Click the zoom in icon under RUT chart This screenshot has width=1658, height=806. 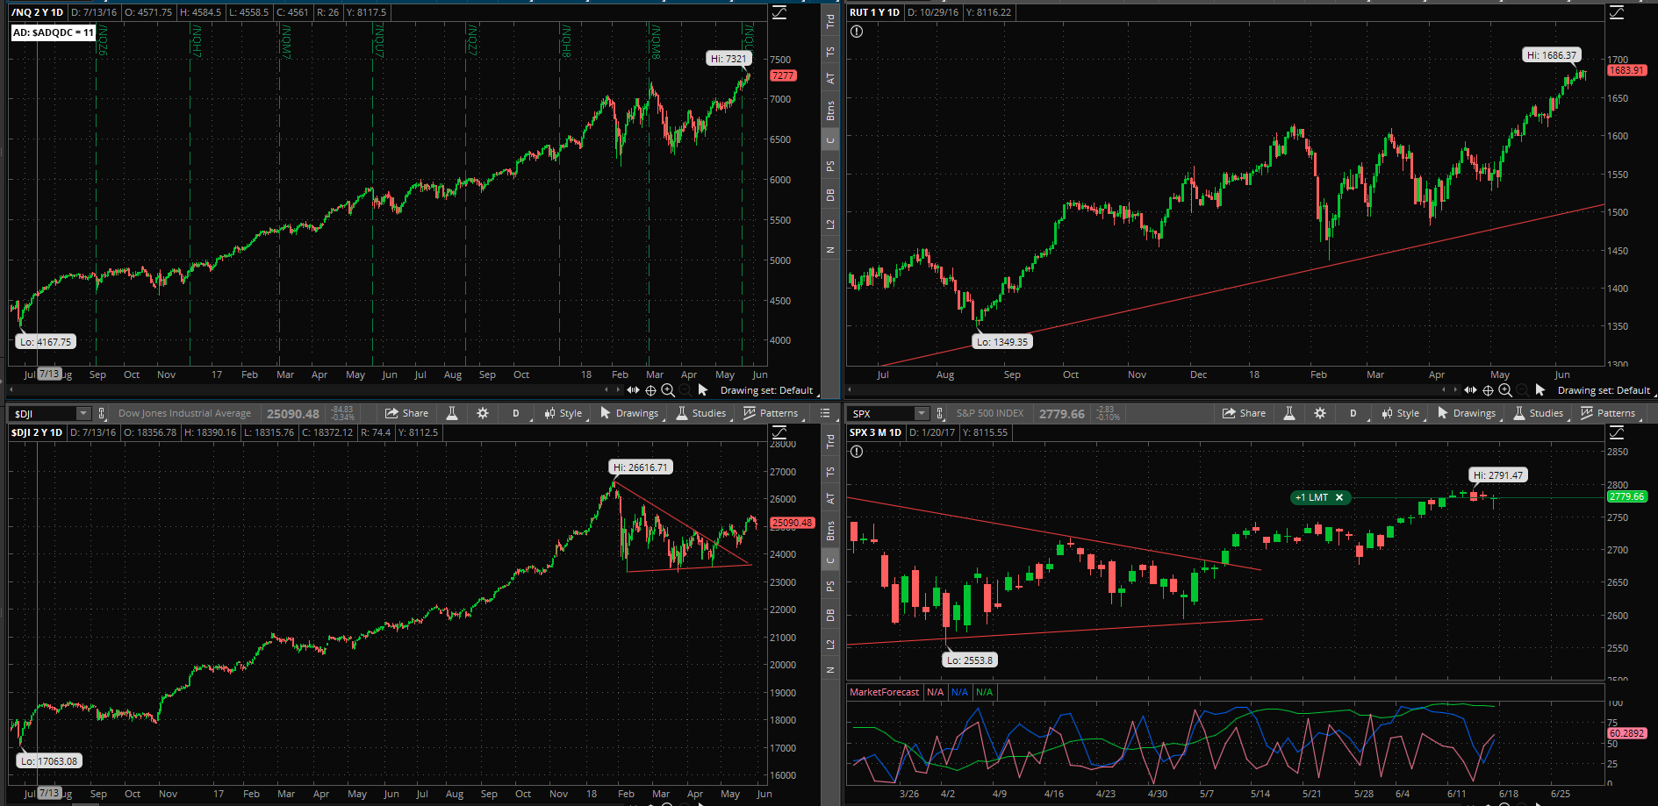pos(1505,390)
